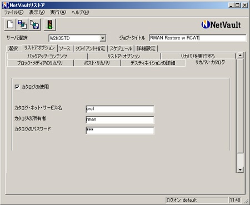Open the ファイル(F) menu

[14, 12]
